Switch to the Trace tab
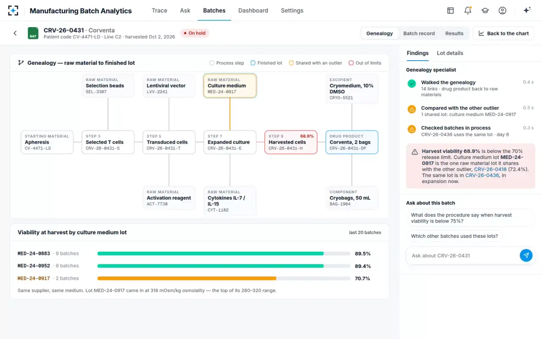 point(159,11)
